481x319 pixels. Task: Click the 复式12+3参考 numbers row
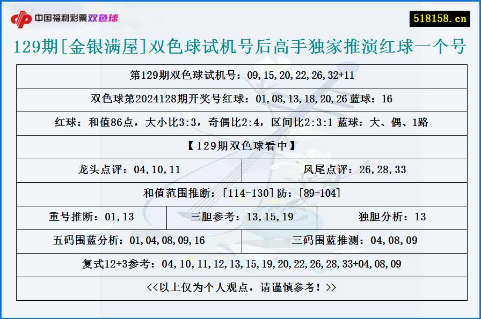pos(240,265)
